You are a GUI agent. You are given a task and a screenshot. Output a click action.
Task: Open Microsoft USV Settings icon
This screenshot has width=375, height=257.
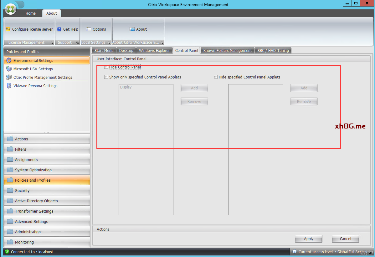tap(9, 69)
